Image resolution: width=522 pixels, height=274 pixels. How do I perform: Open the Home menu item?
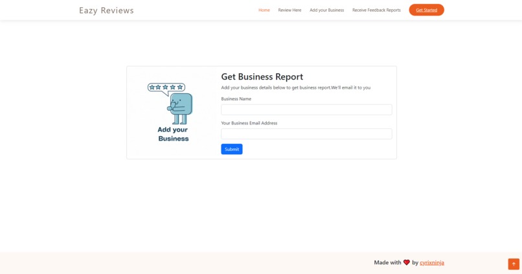tap(264, 10)
